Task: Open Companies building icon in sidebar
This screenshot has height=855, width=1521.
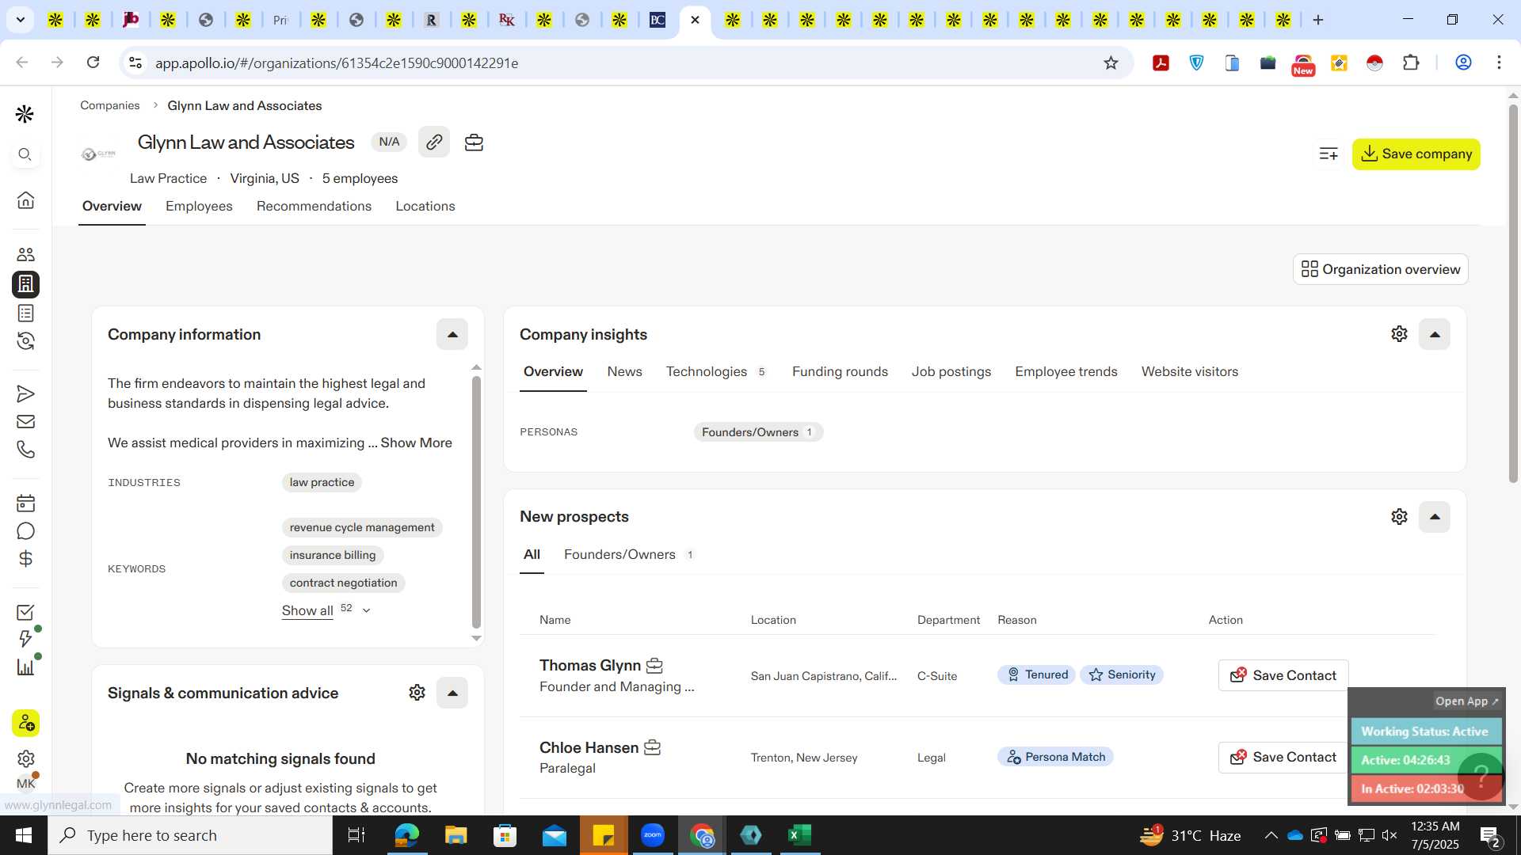Action: point(25,283)
